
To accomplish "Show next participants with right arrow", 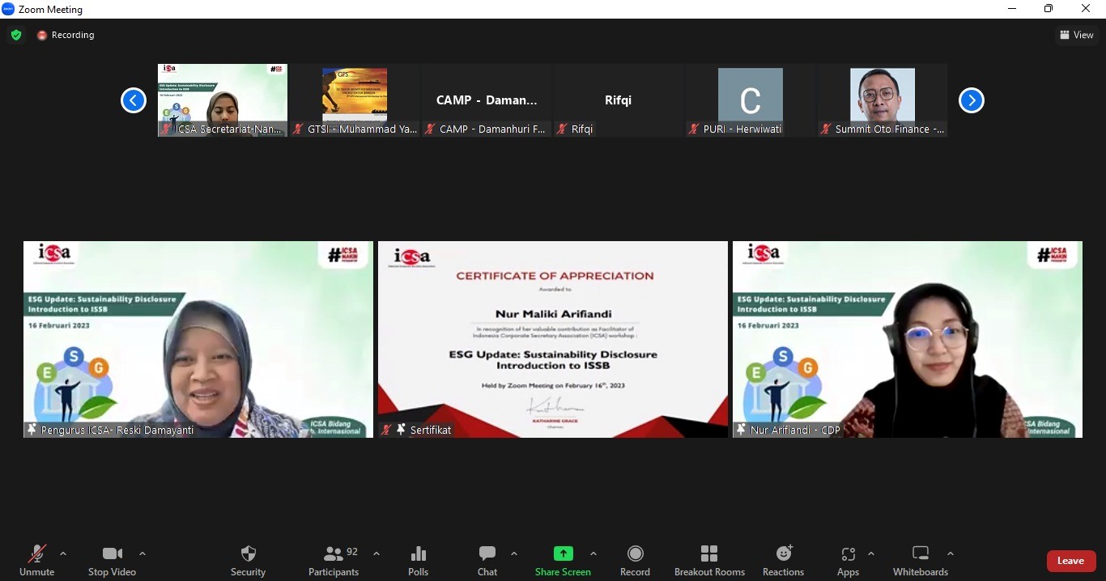I will click(971, 100).
